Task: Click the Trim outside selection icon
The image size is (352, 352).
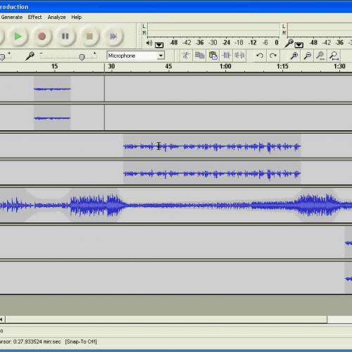Action: point(226,56)
